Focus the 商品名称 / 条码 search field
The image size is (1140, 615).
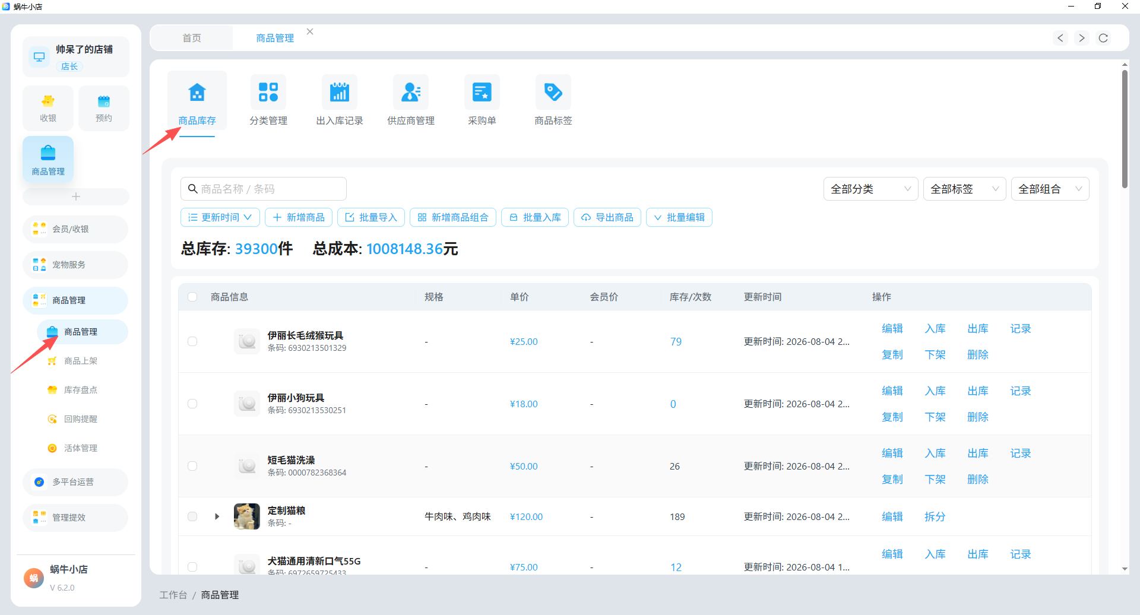tap(264, 189)
